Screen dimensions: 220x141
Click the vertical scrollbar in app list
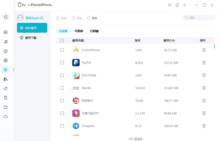214,46
